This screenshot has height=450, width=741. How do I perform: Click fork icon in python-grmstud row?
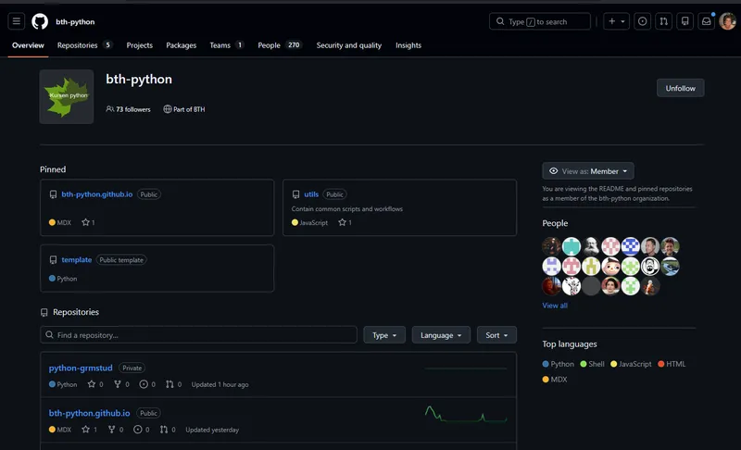(x=118, y=384)
